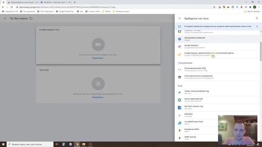Screen dimensions: 262x147
Task: Click the Windows taskbar search box
Action: pyautogui.click(x=30, y=144)
